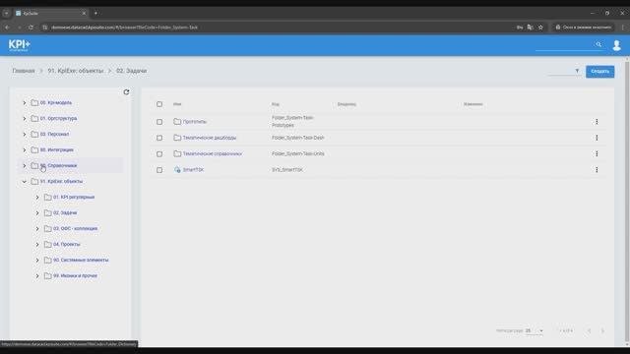Click 02. Задачи in the breadcrumb
The height and width of the screenshot is (354, 630).
pos(131,71)
